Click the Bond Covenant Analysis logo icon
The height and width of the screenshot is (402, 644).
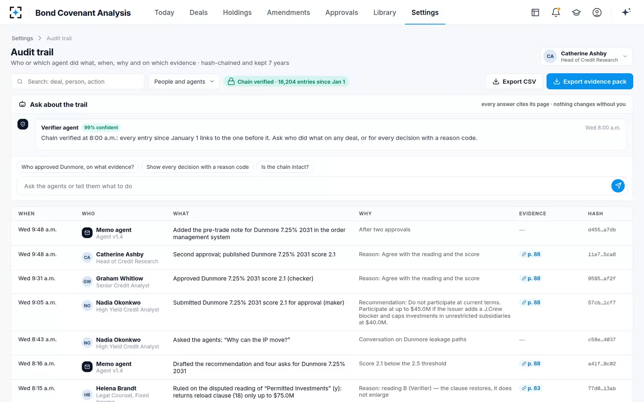[16, 13]
